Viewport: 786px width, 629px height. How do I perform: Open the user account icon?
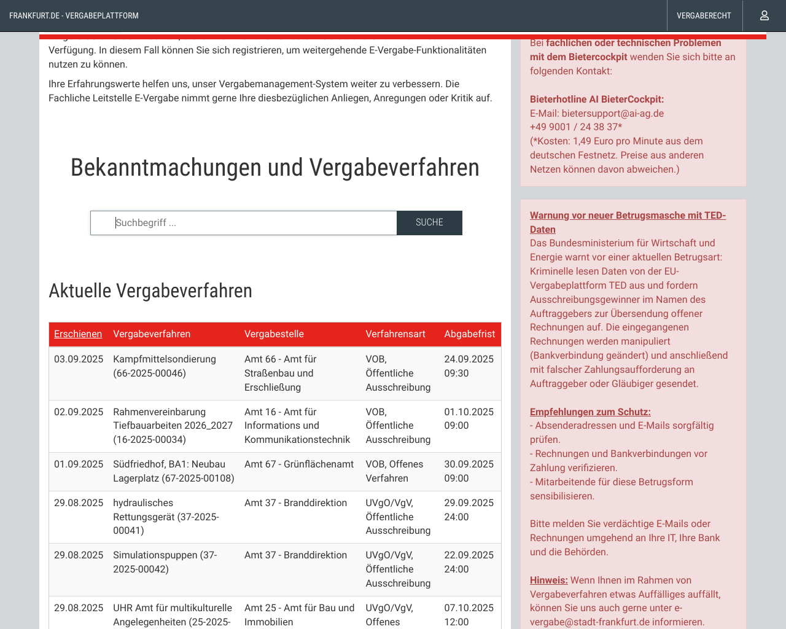click(764, 15)
